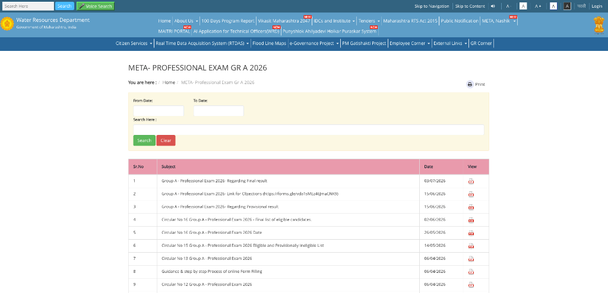Open PDF for Circular No 12 row

(471, 285)
